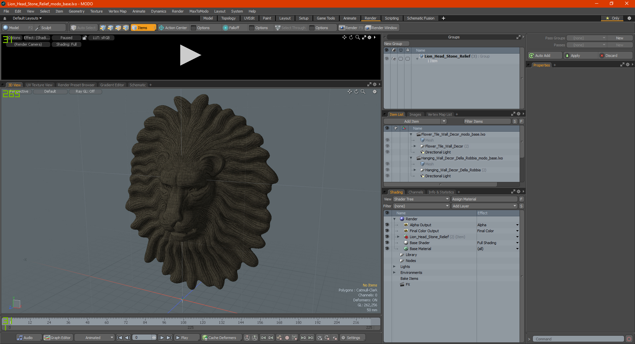The height and width of the screenshot is (344, 635).
Task: Switch to Schematic Fusion layout tab
Action: click(x=421, y=18)
